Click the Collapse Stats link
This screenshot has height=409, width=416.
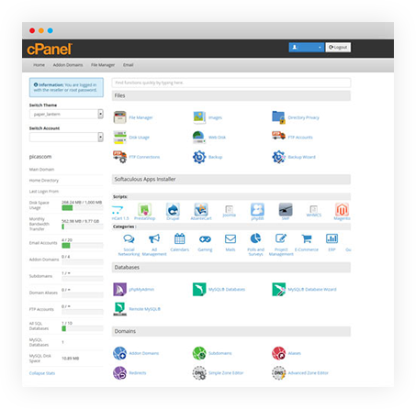pos(42,373)
